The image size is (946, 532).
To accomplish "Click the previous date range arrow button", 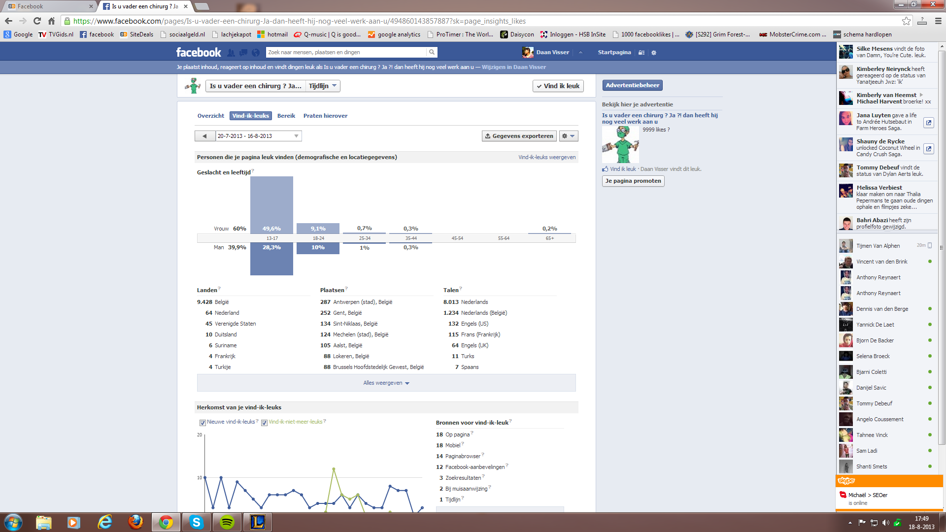I will click(205, 136).
